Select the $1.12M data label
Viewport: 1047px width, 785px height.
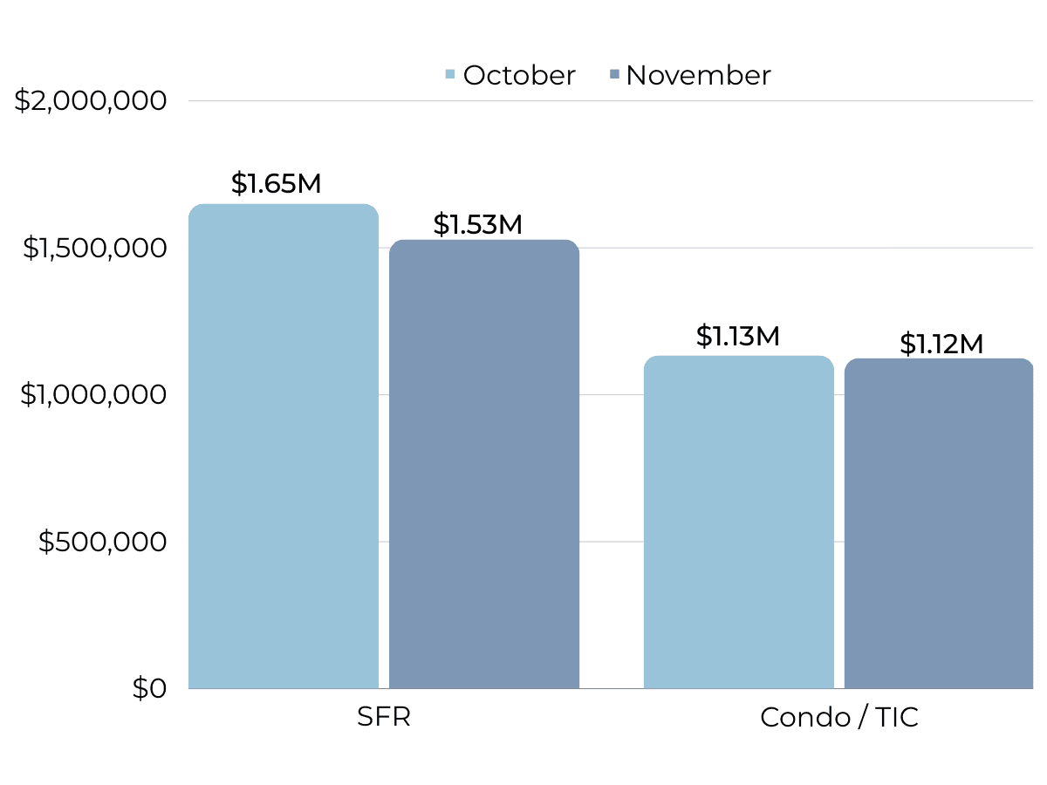941,345
